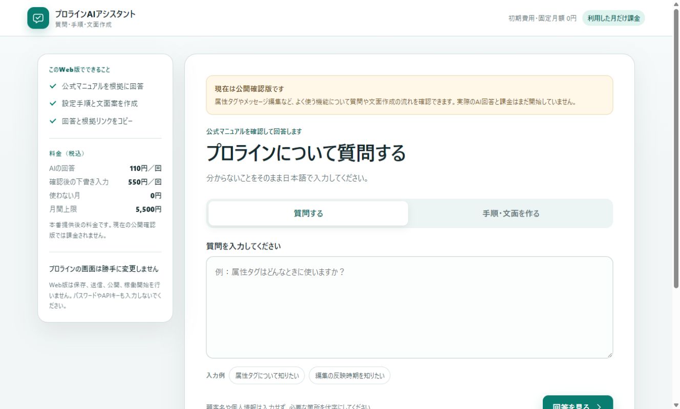
Task: Click the プロラインについて質問する main heading
Action: tap(306, 153)
